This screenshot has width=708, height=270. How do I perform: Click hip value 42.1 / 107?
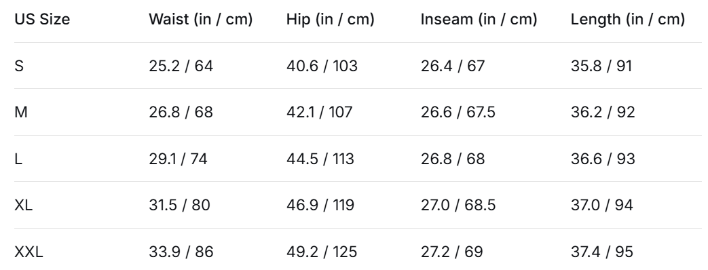click(319, 112)
